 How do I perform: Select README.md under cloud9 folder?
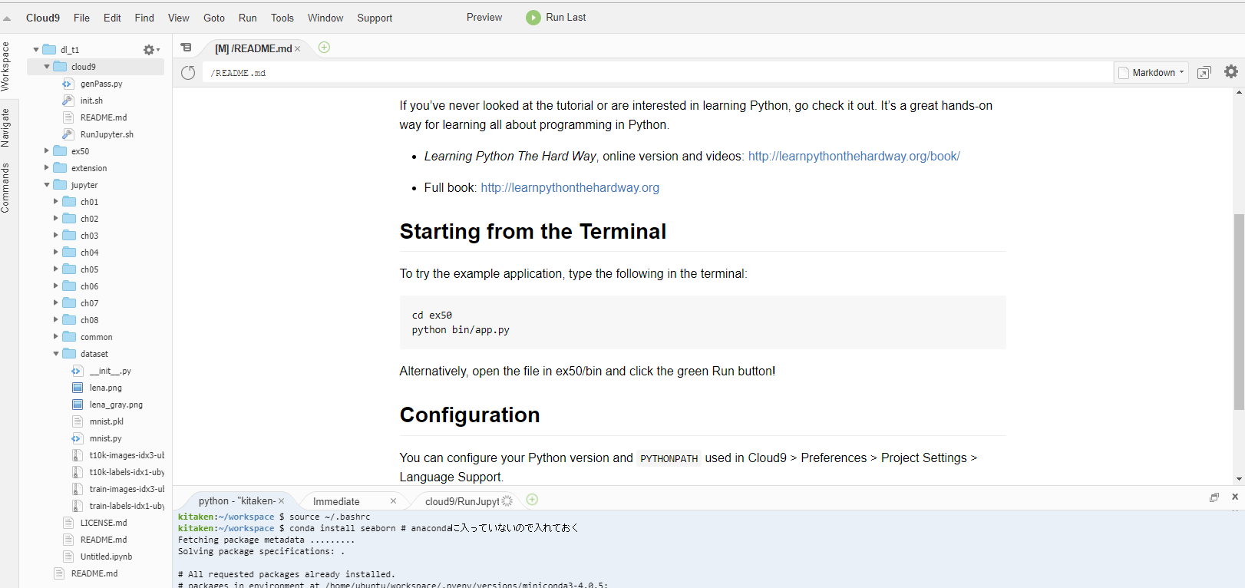click(x=104, y=117)
